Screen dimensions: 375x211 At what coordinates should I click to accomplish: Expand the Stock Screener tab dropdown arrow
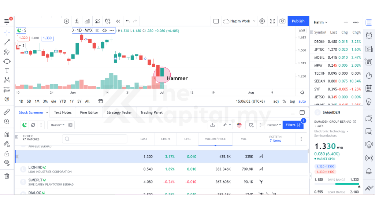coord(47,112)
